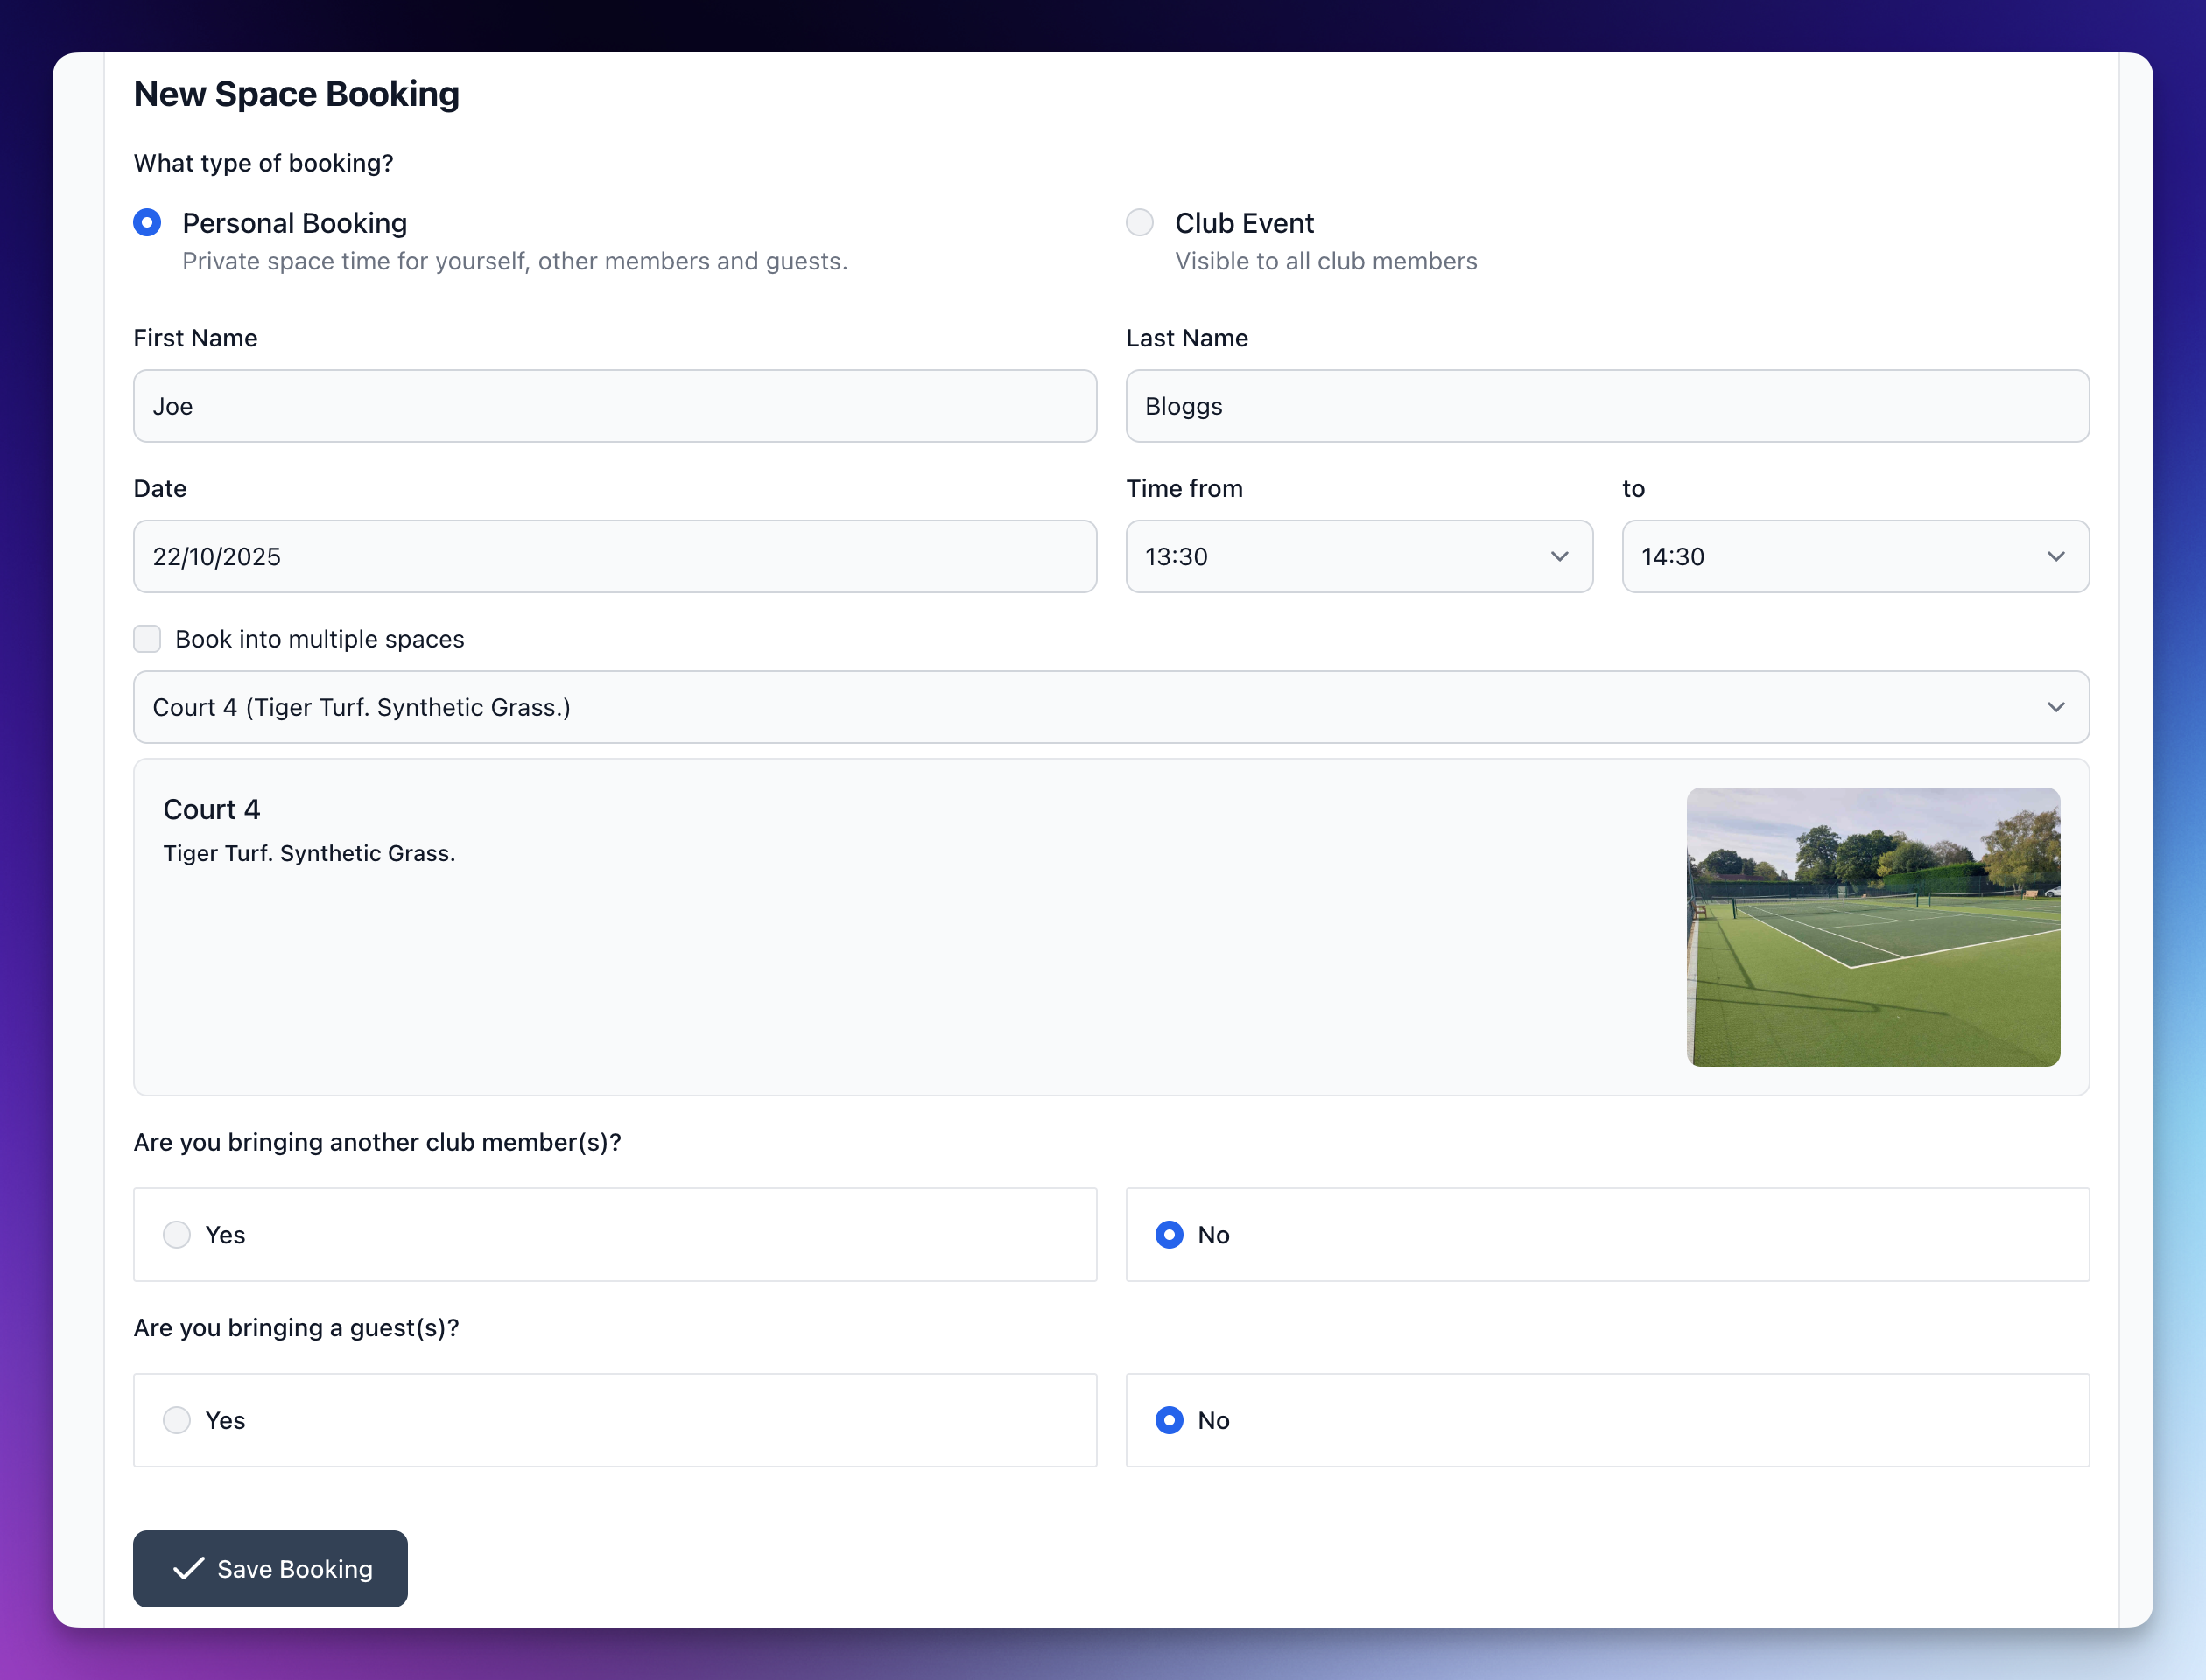Click the Court 4 tennis court photo
The width and height of the screenshot is (2206, 1680).
click(1872, 926)
